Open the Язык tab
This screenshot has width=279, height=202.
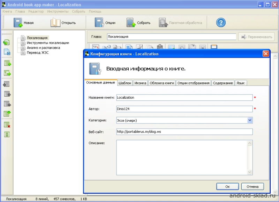coord(240,83)
